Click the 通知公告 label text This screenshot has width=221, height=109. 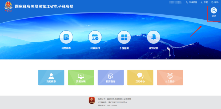(x=154, y=48)
